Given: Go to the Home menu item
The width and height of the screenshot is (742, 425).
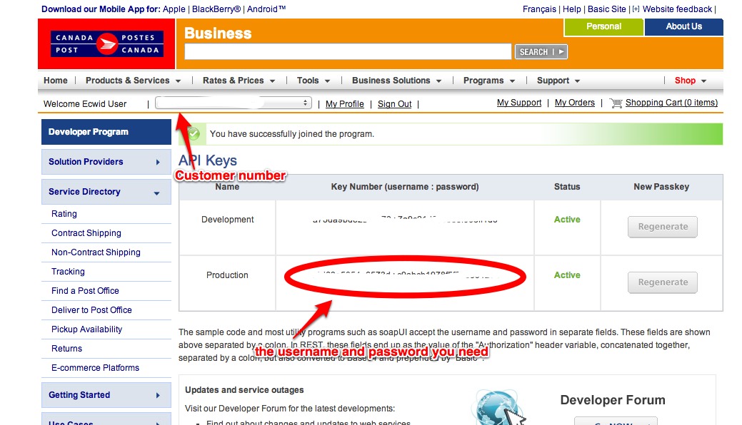Looking at the screenshot, I should (56, 81).
